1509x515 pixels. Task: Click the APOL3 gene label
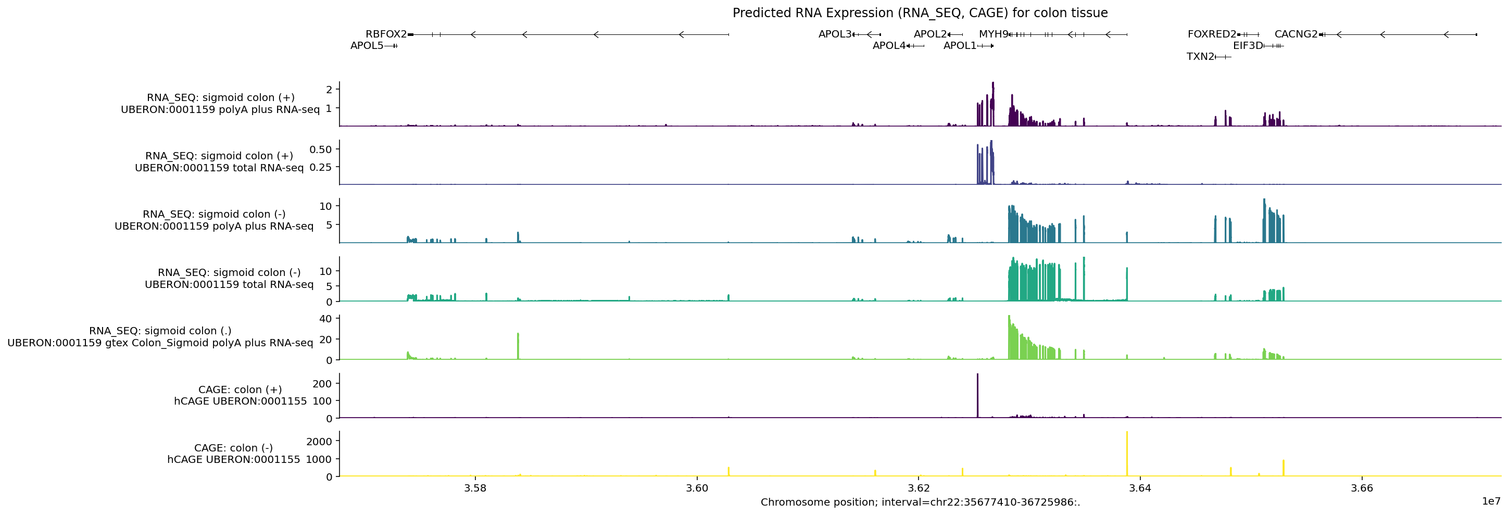(835, 34)
